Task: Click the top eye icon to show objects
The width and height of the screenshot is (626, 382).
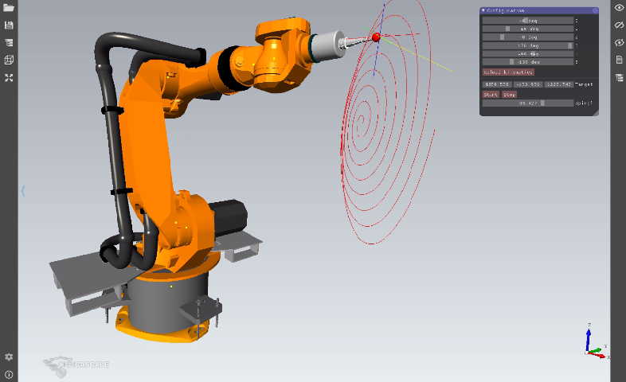Action: tap(619, 7)
